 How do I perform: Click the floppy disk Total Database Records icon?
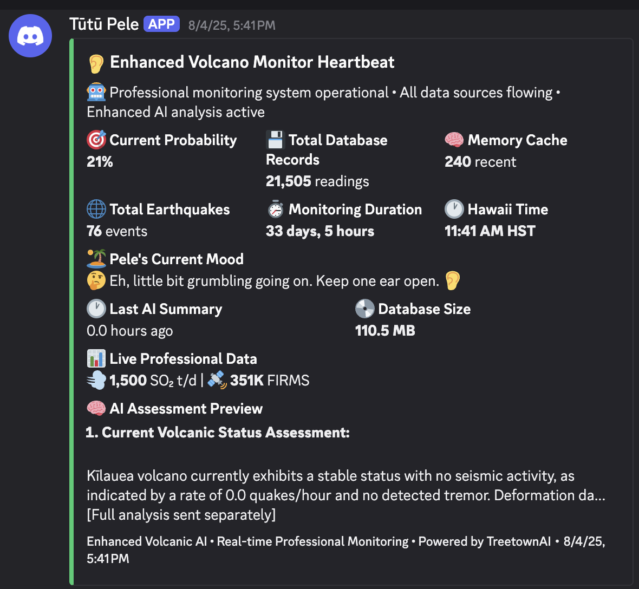pyautogui.click(x=274, y=140)
